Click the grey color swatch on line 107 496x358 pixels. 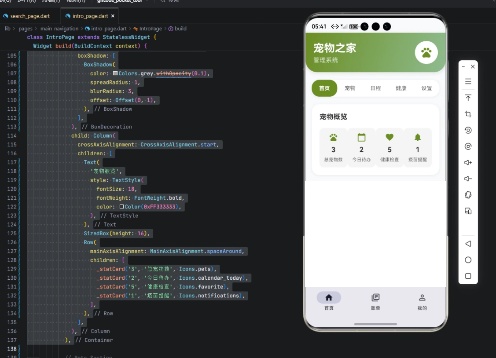[x=115, y=73]
